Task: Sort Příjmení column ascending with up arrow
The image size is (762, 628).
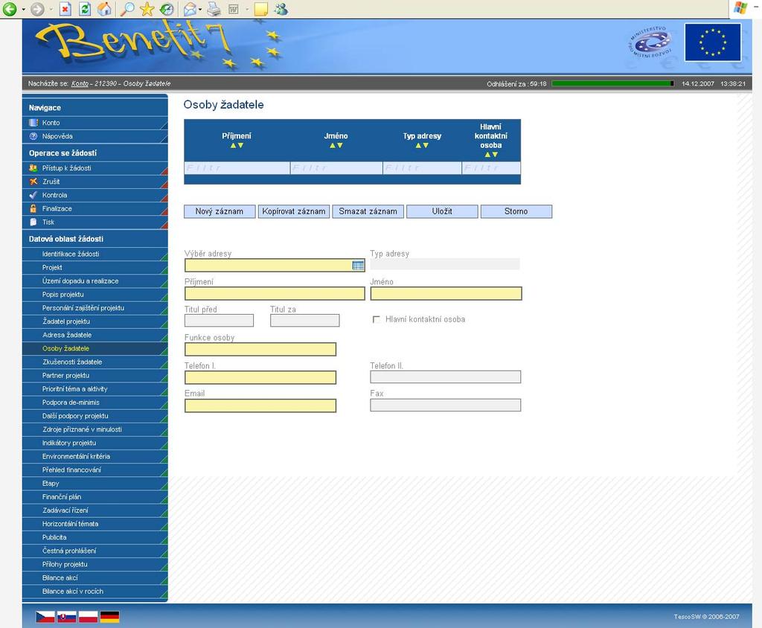Action: (233, 145)
